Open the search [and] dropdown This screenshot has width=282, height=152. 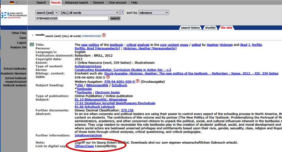(47, 13)
